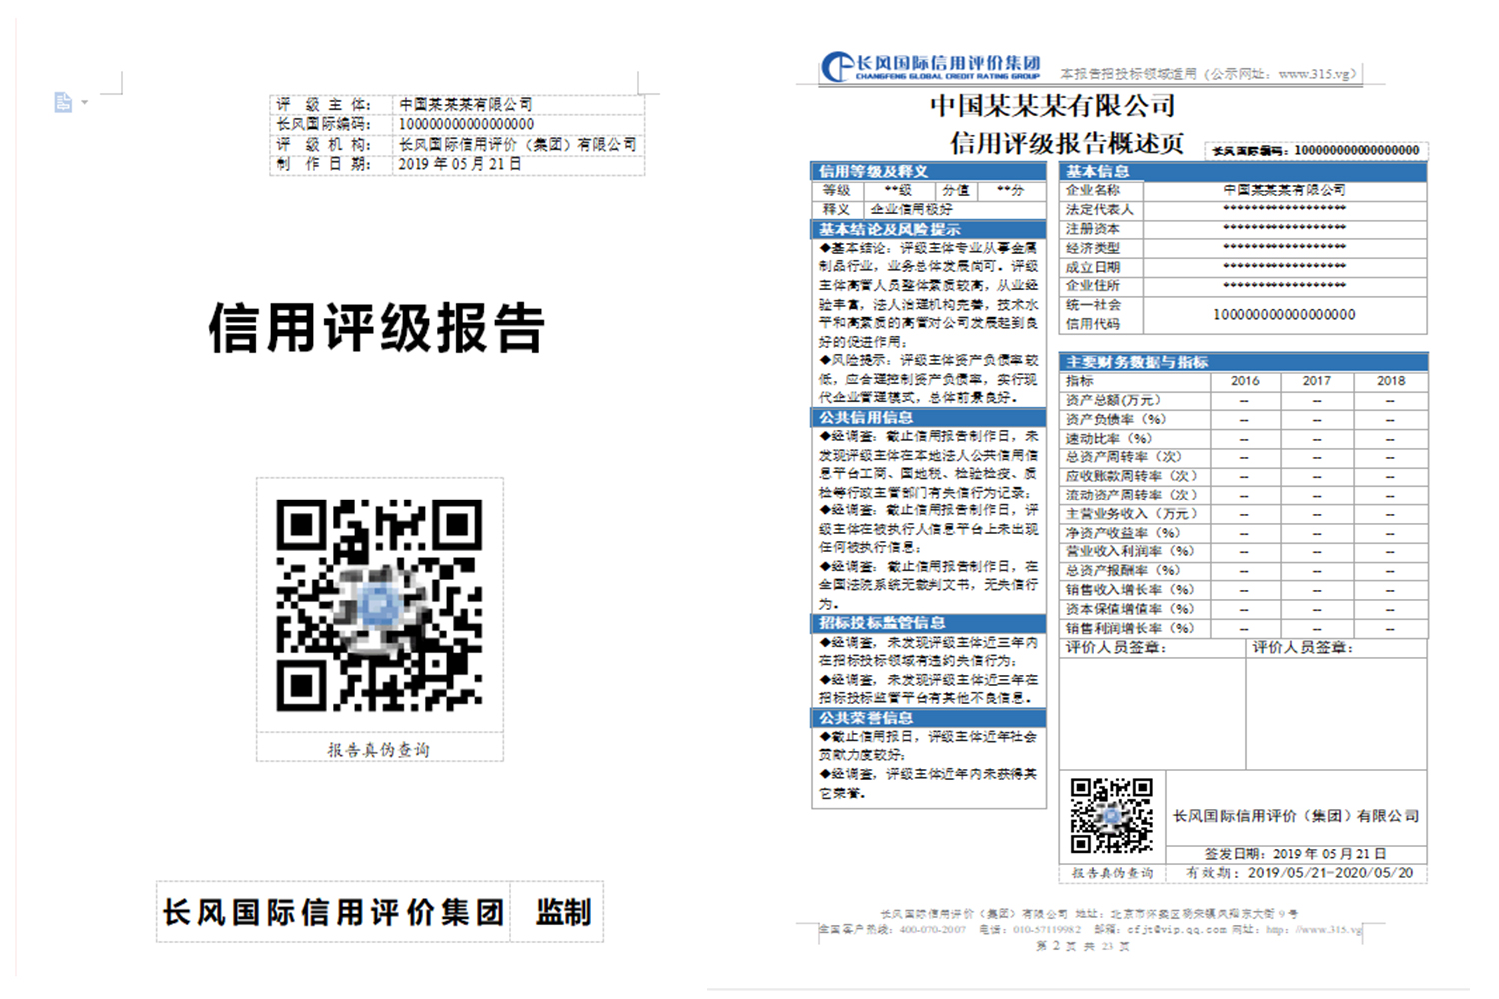This screenshot has height=999, width=1499.
Task: Click the 2019年05月21日 value beside 制作日期
Action: click(460, 164)
